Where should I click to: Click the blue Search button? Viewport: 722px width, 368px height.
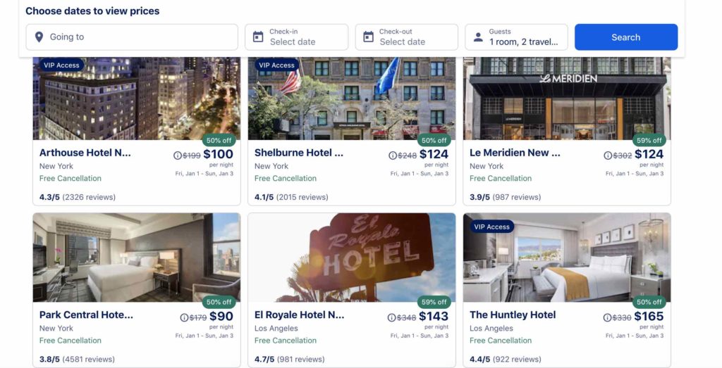pos(626,37)
